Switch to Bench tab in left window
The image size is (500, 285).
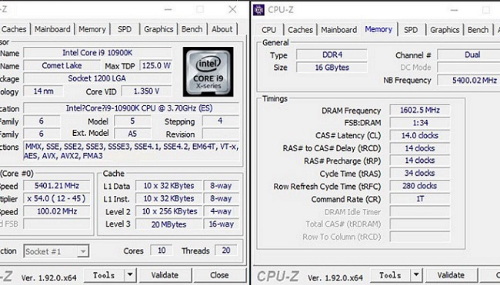pos(192,29)
